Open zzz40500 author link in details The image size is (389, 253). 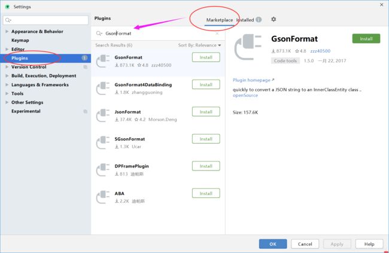tap(320, 51)
